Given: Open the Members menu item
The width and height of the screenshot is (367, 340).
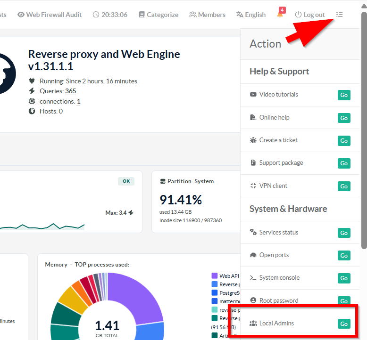Looking at the screenshot, I should click(x=207, y=15).
